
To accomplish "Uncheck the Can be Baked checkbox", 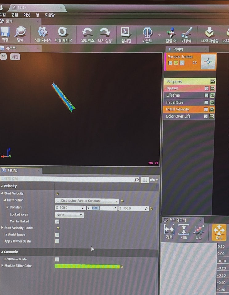I will (x=57, y=222).
